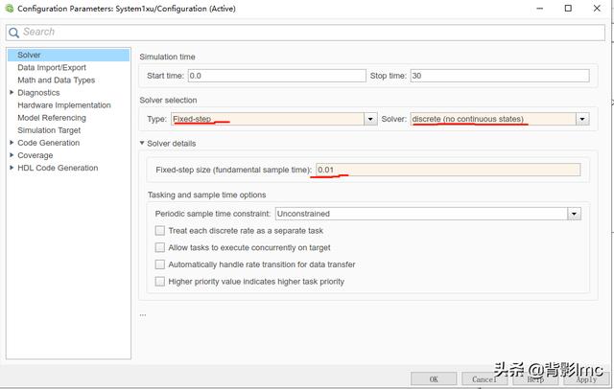Minimize the Configuration Parameters window
Viewport: 614px width, 389px height.
click(539, 9)
